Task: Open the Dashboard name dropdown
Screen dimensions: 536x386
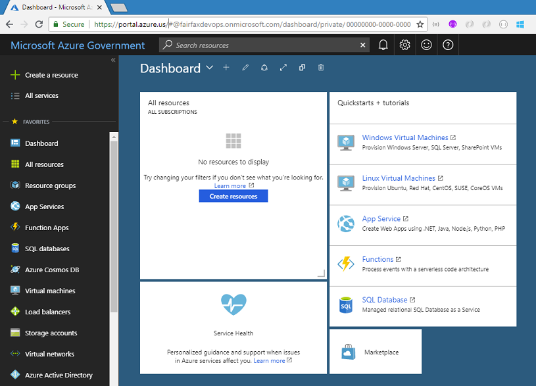Action: click(x=209, y=68)
